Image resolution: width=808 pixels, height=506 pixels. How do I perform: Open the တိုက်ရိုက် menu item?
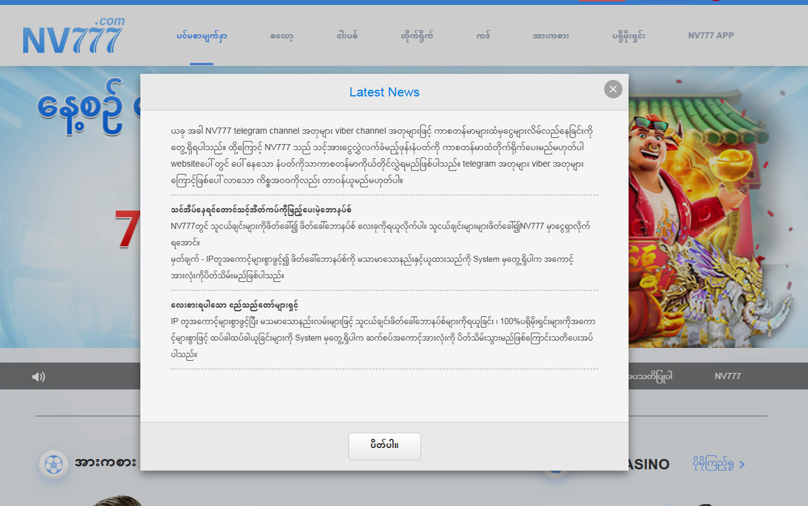click(417, 36)
